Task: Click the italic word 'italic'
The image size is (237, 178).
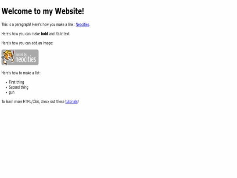Action: point(59,34)
